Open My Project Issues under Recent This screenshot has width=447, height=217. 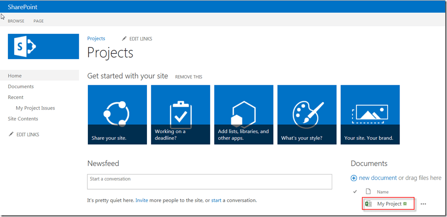pos(35,108)
